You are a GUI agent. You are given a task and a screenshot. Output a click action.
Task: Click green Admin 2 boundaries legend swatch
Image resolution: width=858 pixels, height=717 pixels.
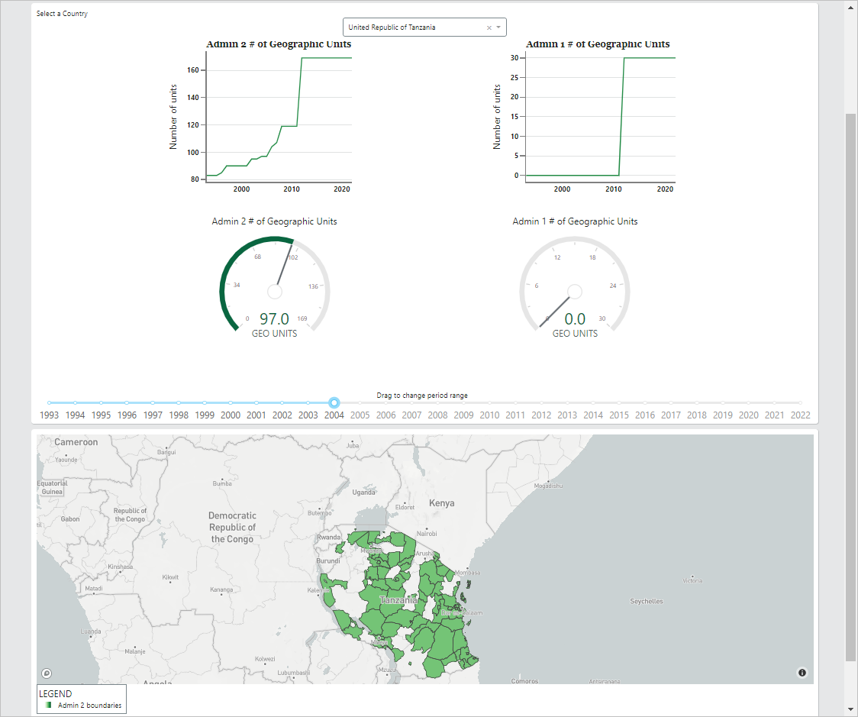[x=49, y=706]
